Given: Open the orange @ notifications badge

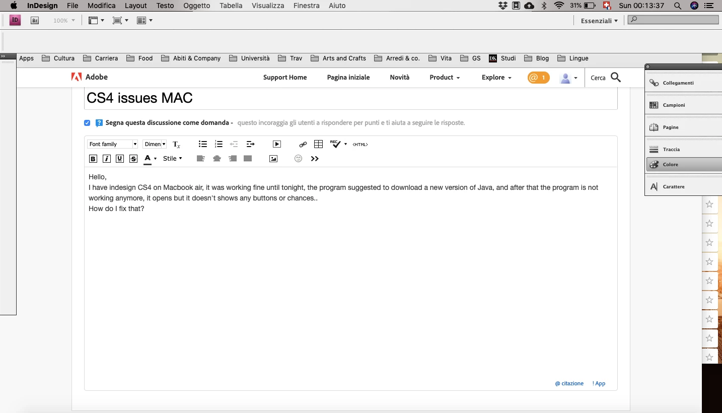Looking at the screenshot, I should coord(538,78).
